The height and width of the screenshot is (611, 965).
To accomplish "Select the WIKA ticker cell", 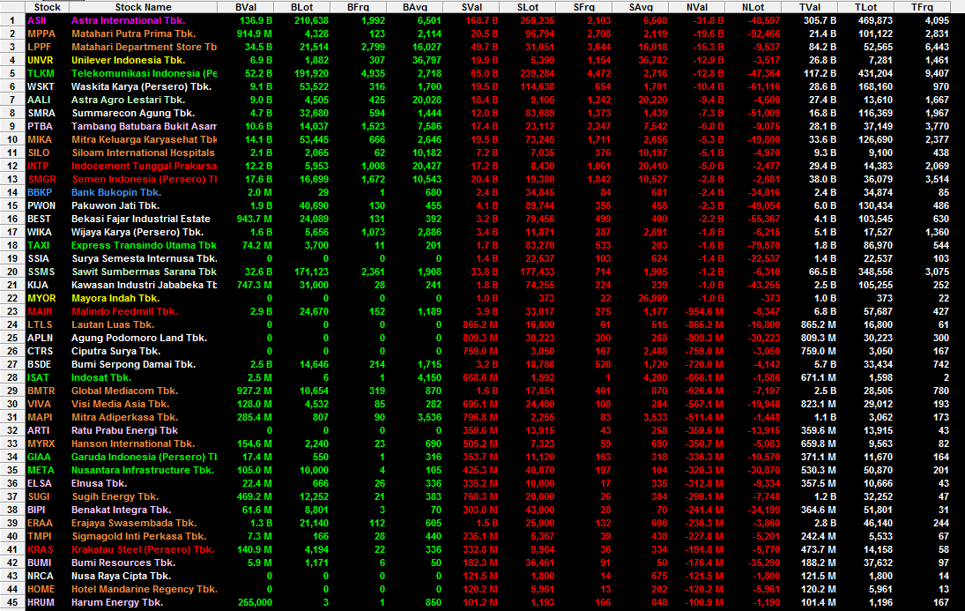I will pos(40,232).
